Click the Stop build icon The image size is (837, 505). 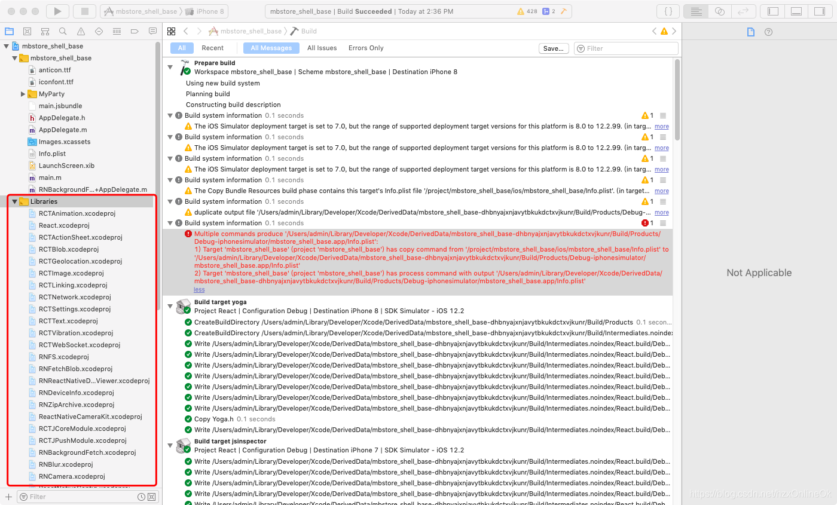[x=84, y=11]
